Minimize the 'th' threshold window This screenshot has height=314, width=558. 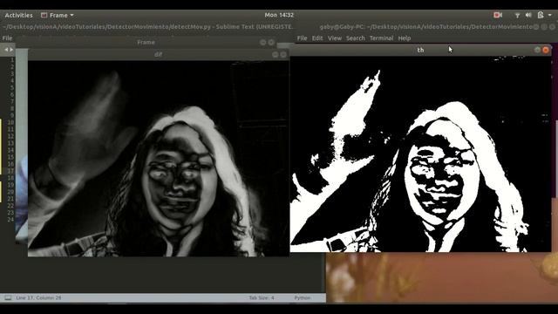[x=537, y=50]
